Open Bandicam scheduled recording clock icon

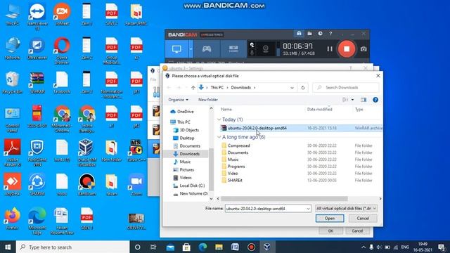(x=320, y=34)
